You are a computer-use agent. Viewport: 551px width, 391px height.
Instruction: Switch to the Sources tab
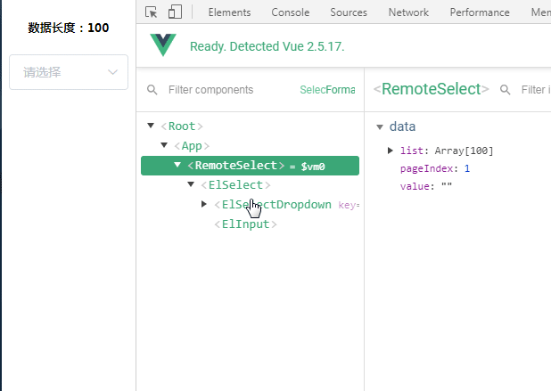(349, 12)
